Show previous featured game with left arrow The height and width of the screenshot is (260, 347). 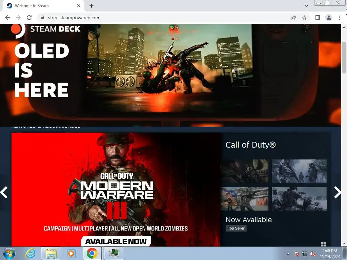(4, 192)
